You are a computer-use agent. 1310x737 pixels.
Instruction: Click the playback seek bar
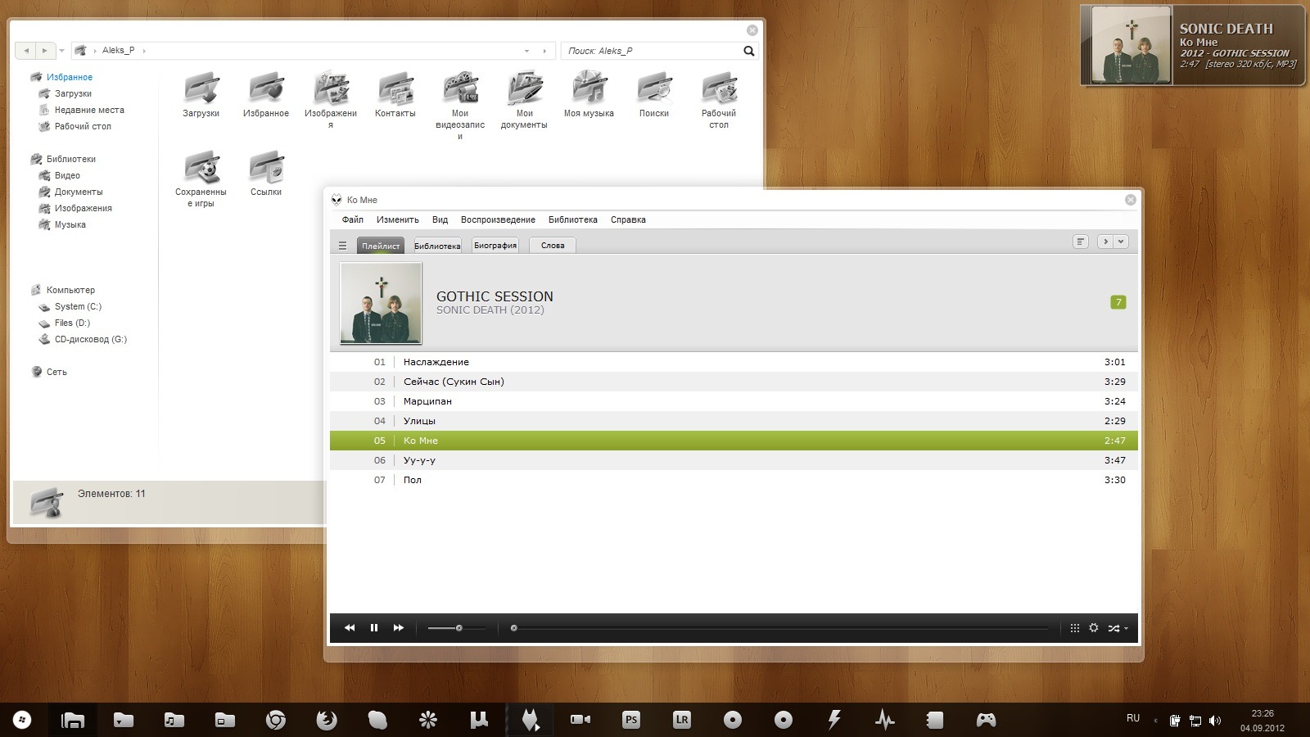pos(779,628)
